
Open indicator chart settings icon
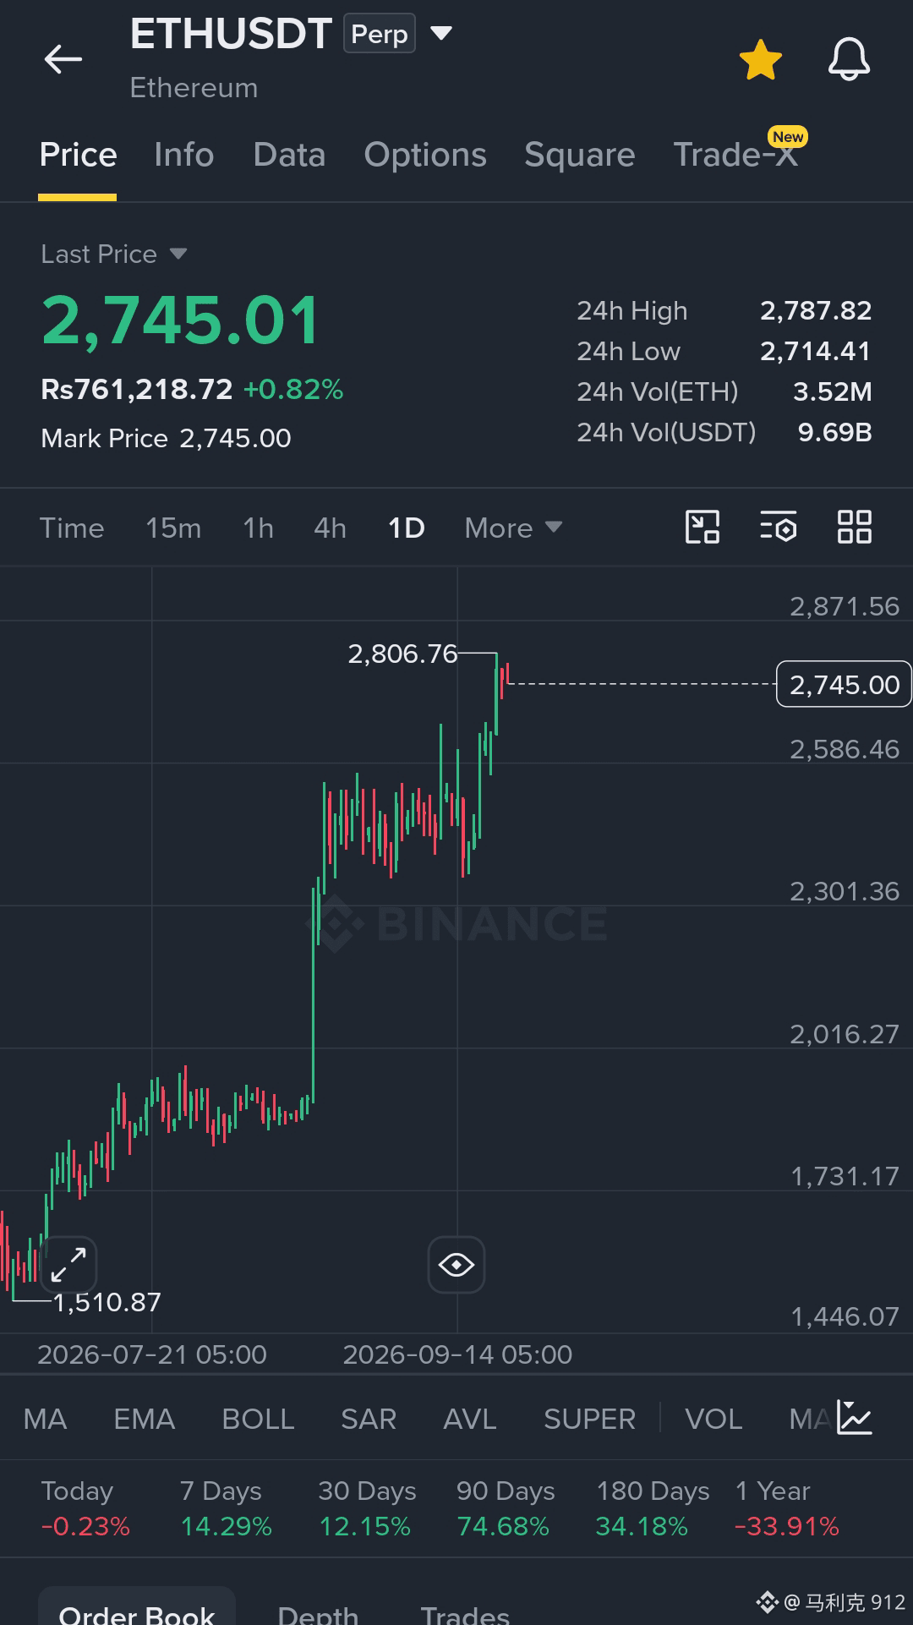tap(855, 1418)
